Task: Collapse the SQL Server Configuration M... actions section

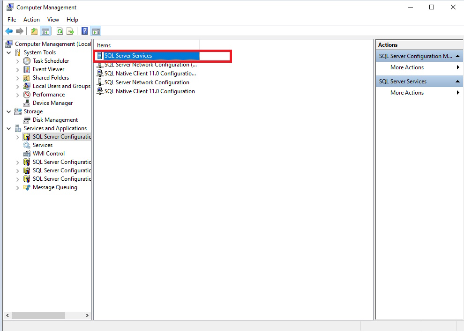Action: [457, 56]
